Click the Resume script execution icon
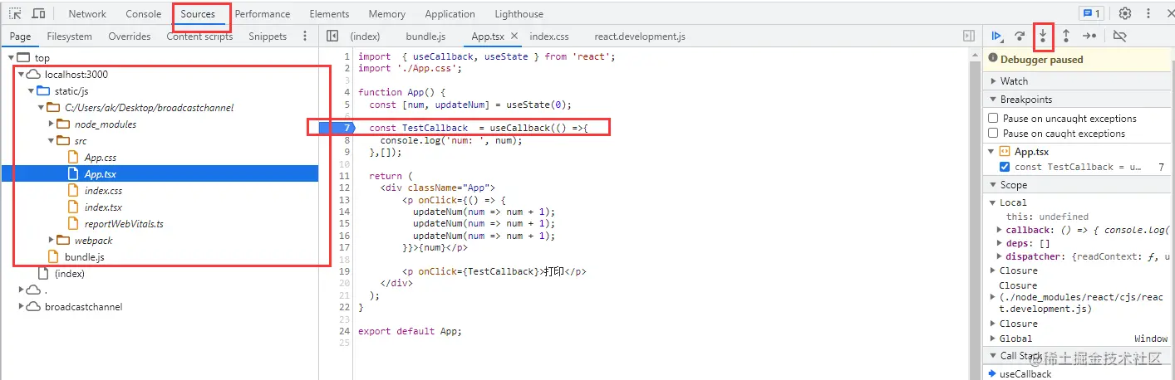The width and height of the screenshot is (1175, 380). (x=996, y=36)
